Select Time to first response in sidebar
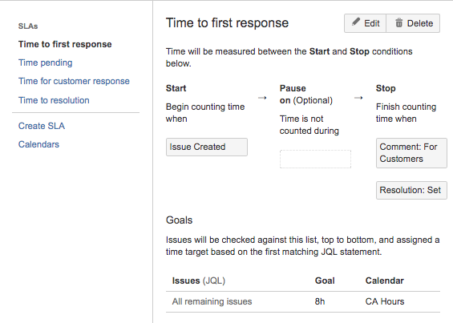The image size is (453, 323). pyautogui.click(x=65, y=44)
